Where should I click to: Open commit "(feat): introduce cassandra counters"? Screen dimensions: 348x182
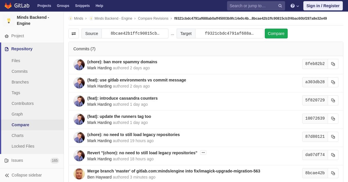[122, 98]
